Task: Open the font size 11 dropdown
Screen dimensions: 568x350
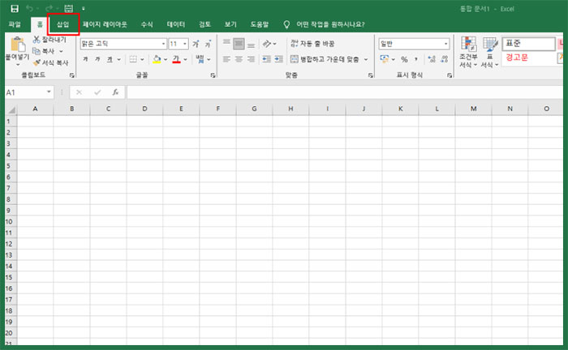Action: (185, 44)
